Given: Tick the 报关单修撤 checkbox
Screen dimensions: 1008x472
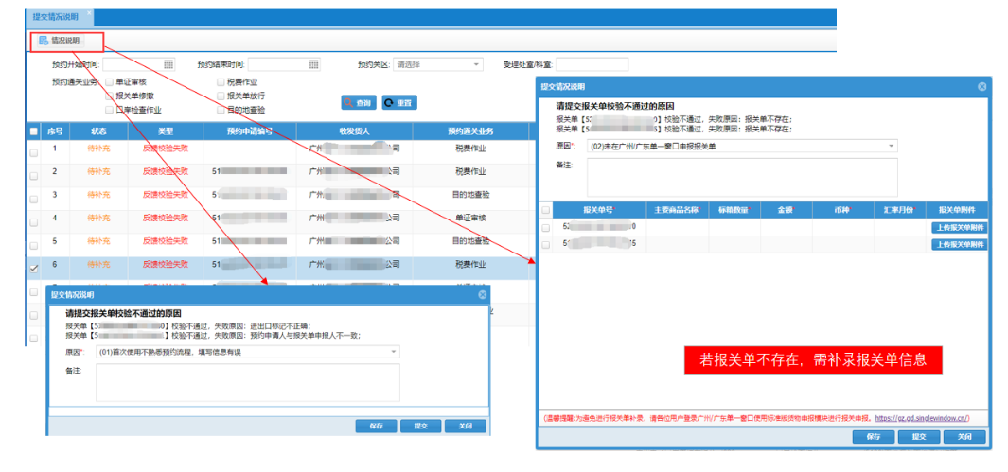Looking at the screenshot, I should tap(109, 96).
